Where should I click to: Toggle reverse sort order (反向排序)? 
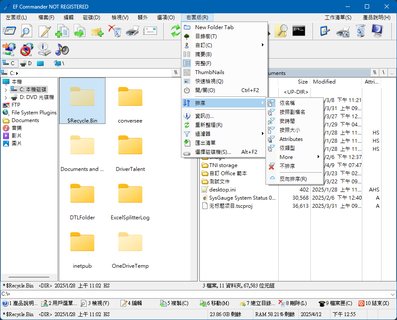pos(293,179)
